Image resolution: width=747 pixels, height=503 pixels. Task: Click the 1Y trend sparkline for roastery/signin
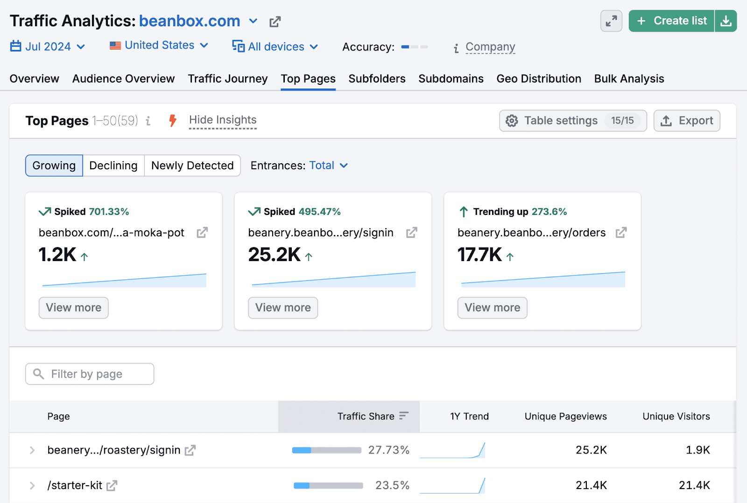tap(452, 450)
